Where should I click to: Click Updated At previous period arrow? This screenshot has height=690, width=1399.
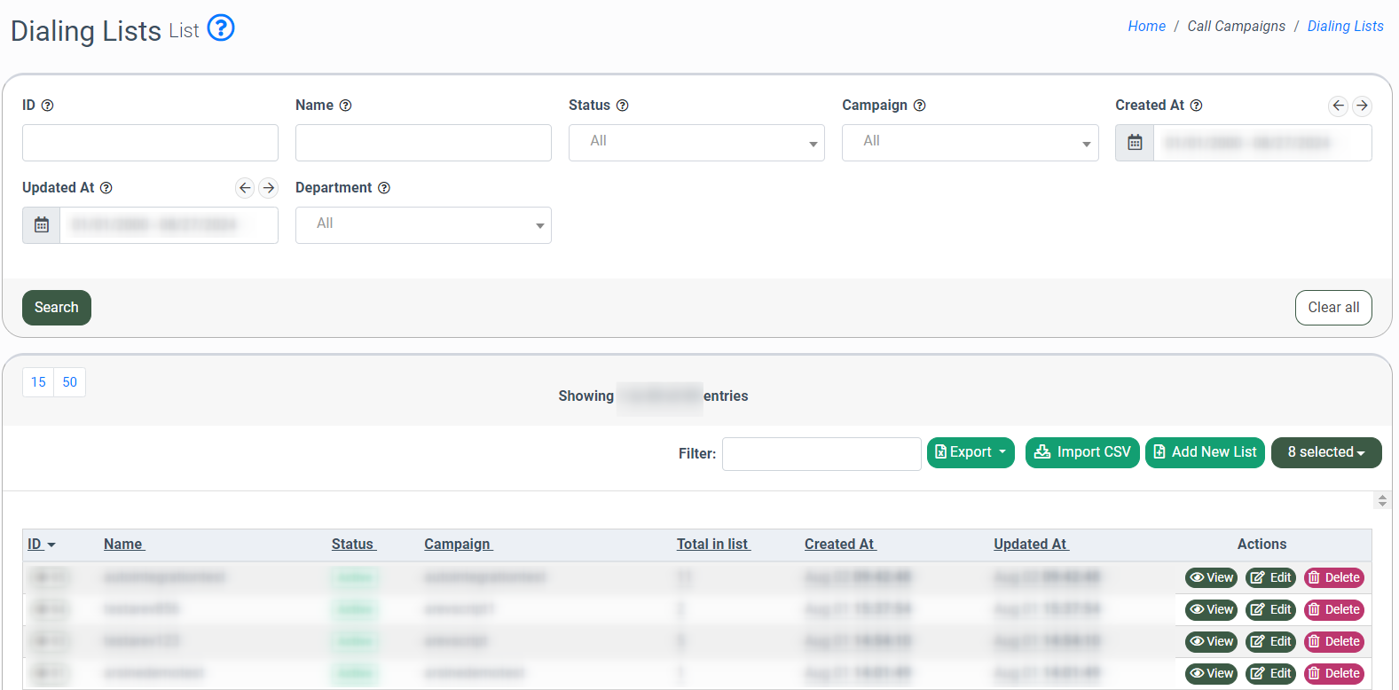click(x=245, y=188)
